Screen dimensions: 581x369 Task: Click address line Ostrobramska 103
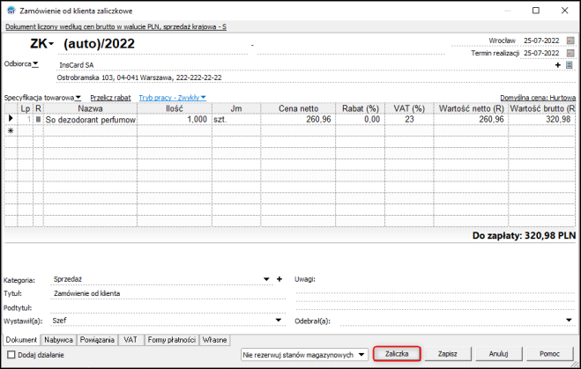(139, 77)
